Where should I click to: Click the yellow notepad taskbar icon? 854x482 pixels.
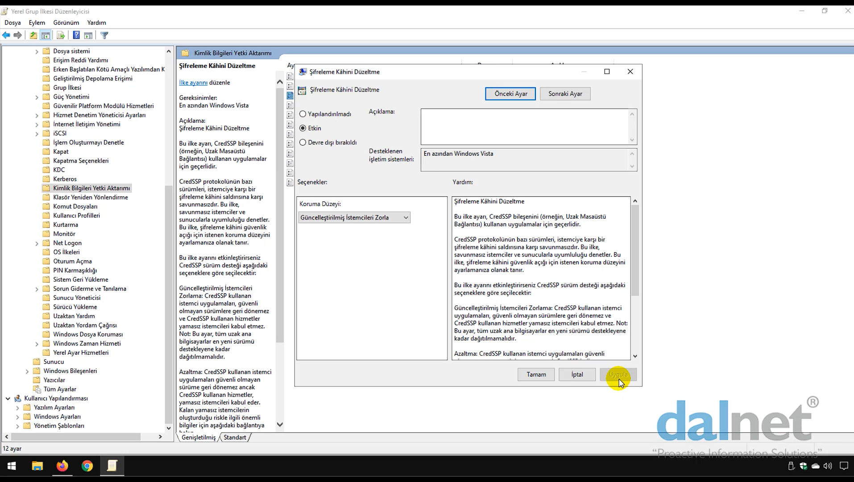[112, 466]
